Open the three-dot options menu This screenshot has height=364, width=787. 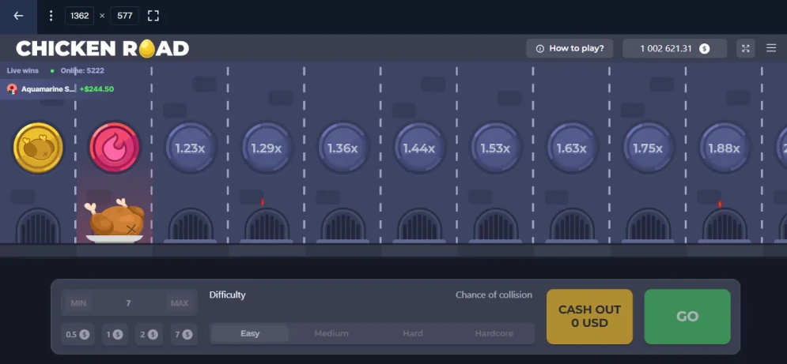[51, 16]
